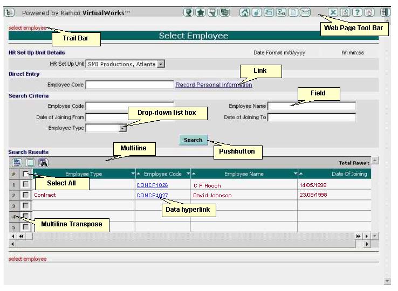Open the Record Personal Information link
Image resolution: width=398 pixels, height=291 pixels.
214,85
